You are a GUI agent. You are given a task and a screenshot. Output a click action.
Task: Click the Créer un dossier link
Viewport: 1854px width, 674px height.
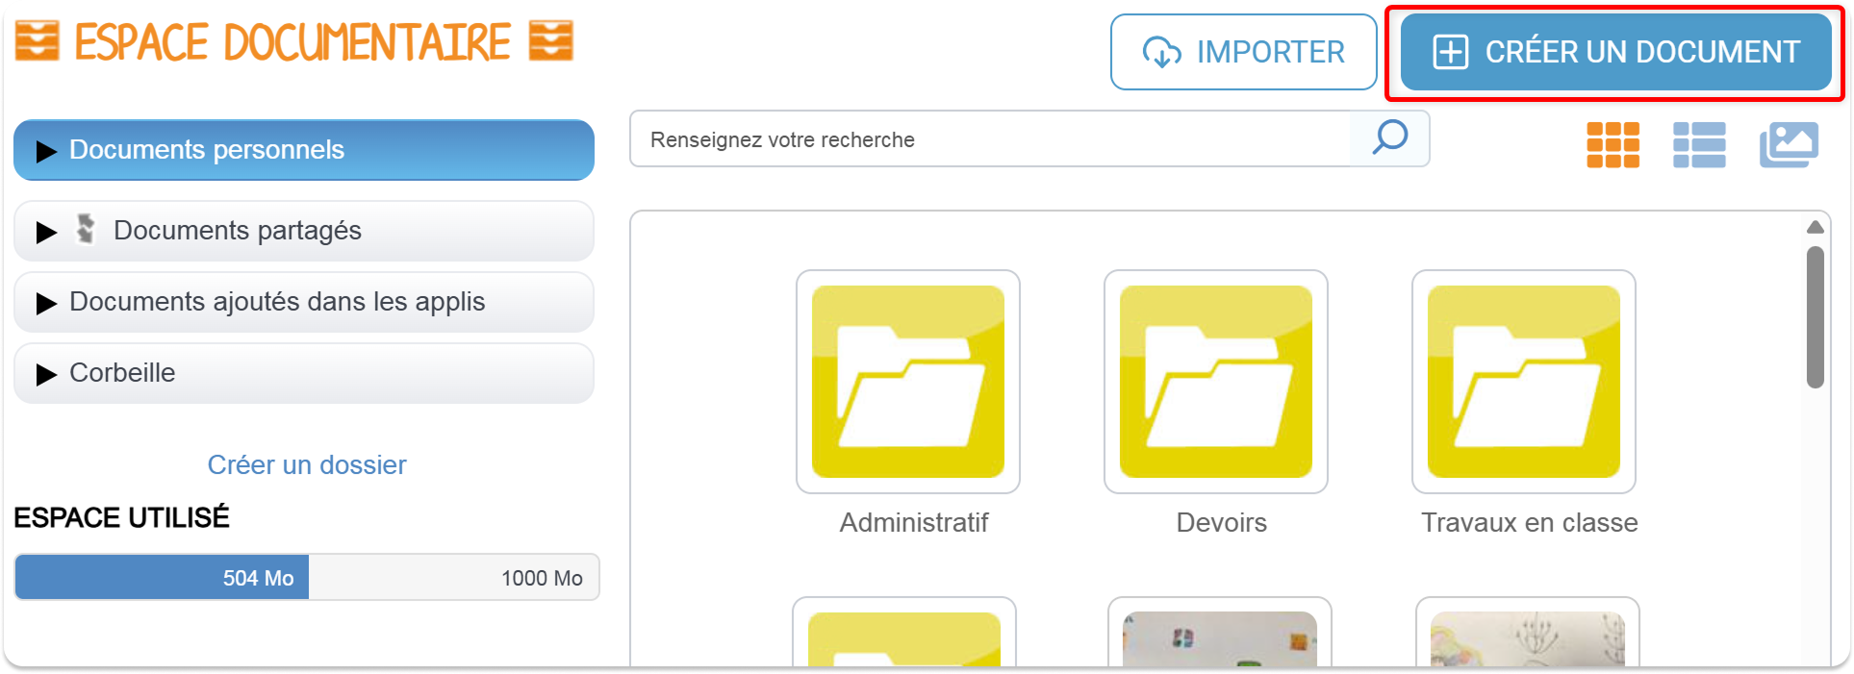pos(307,464)
